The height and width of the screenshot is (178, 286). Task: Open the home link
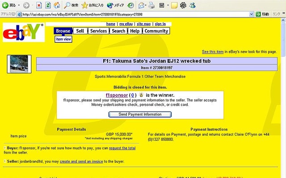tap(111, 24)
